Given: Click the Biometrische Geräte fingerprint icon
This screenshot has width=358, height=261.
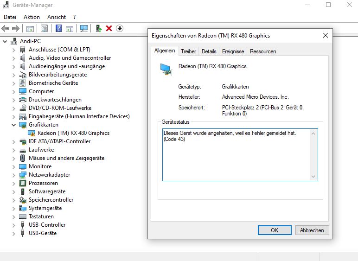Looking at the screenshot, I should (22, 83).
